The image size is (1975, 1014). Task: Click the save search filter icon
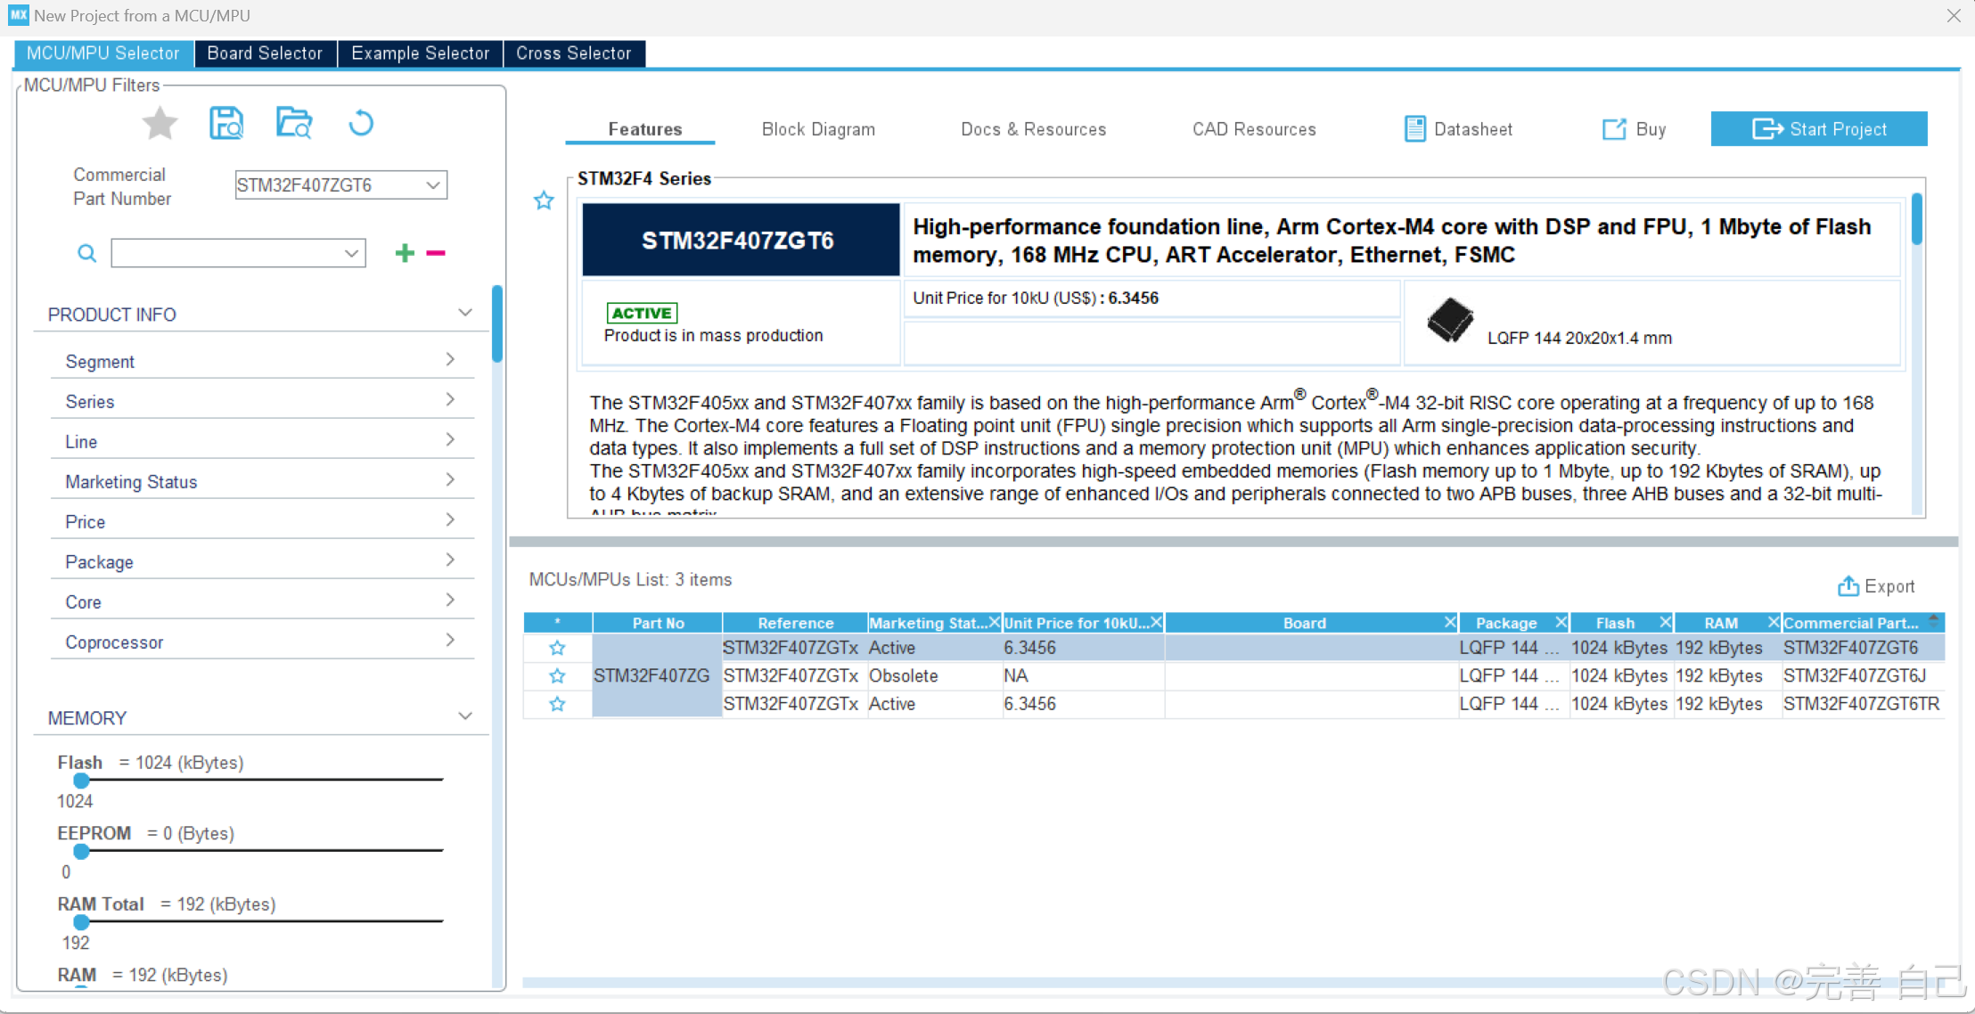coord(226,124)
